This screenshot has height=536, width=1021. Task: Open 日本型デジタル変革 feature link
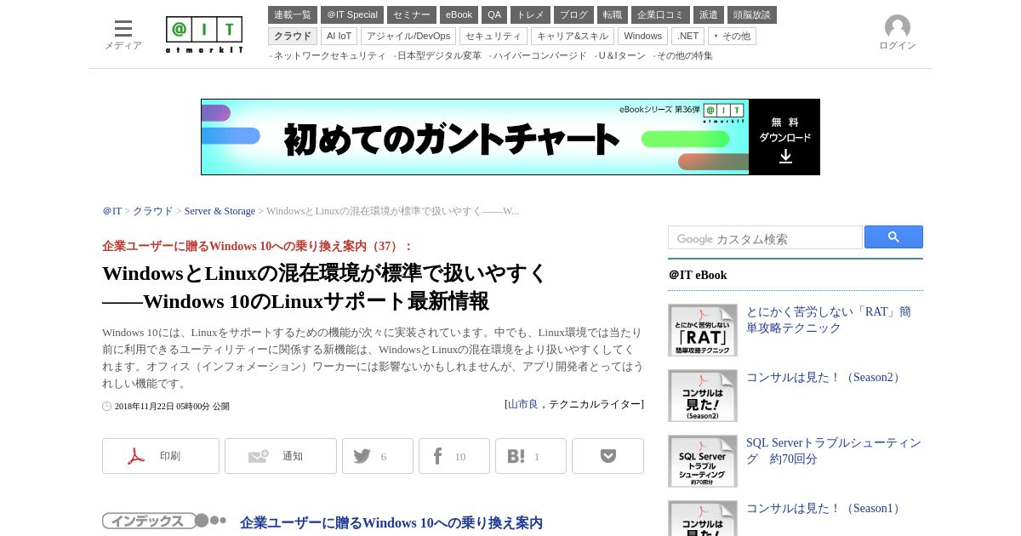[x=439, y=55]
